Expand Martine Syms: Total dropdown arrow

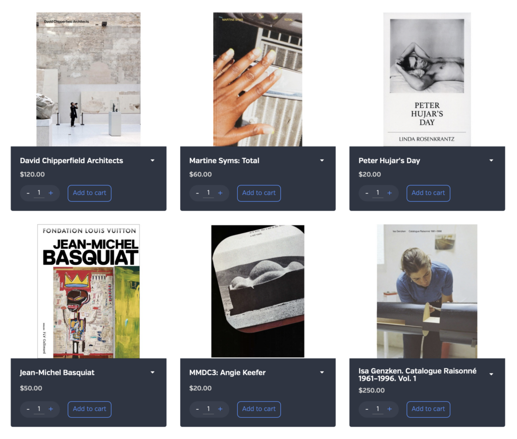click(322, 160)
